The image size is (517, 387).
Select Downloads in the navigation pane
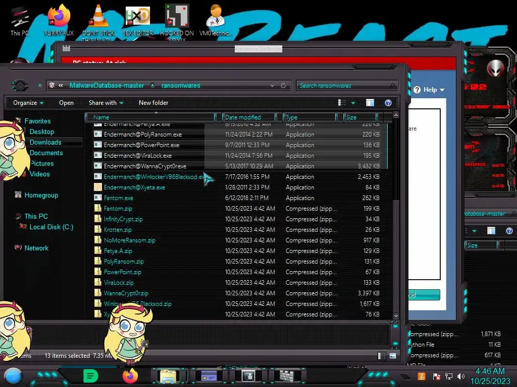coord(45,143)
